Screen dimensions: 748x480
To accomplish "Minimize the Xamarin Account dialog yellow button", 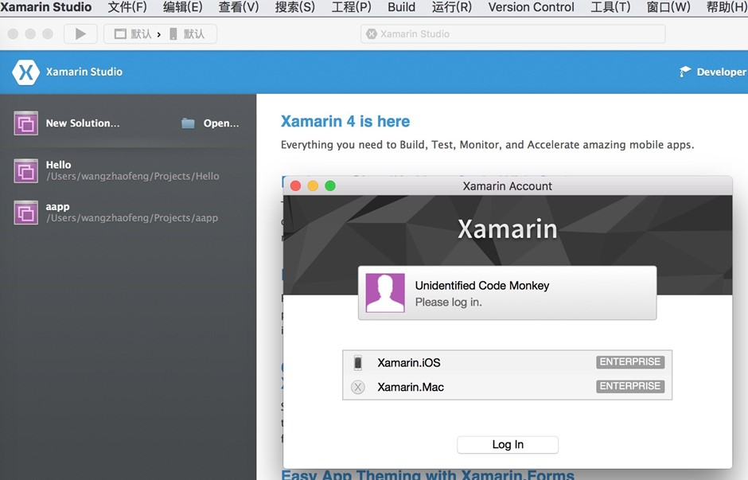I will 313,185.
